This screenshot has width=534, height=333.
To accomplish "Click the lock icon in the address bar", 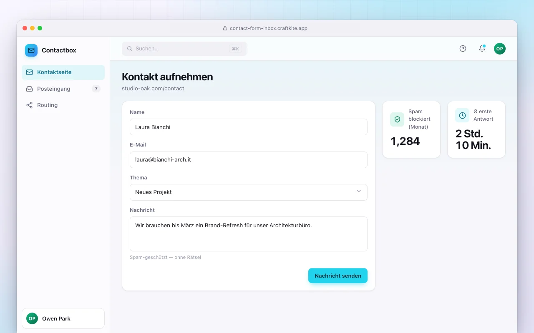I will coord(225,28).
